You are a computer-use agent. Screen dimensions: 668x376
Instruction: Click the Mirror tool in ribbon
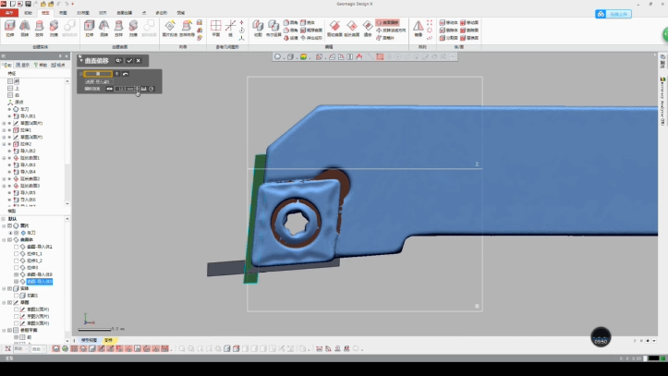pyautogui.click(x=419, y=27)
